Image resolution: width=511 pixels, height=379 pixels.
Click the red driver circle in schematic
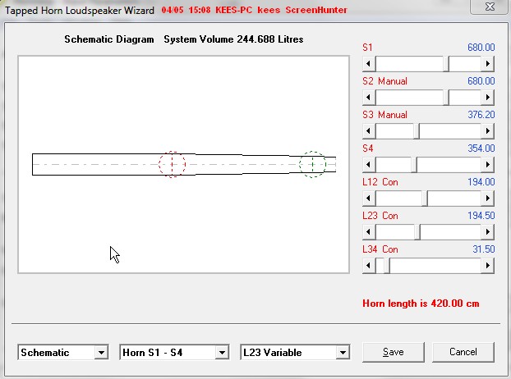coord(172,164)
